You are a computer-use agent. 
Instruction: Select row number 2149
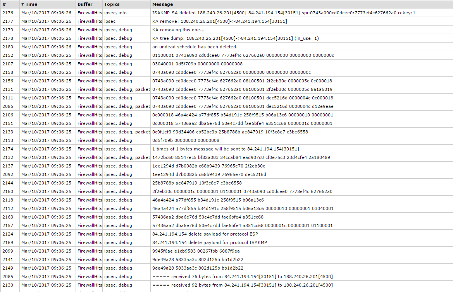[x=8, y=268]
